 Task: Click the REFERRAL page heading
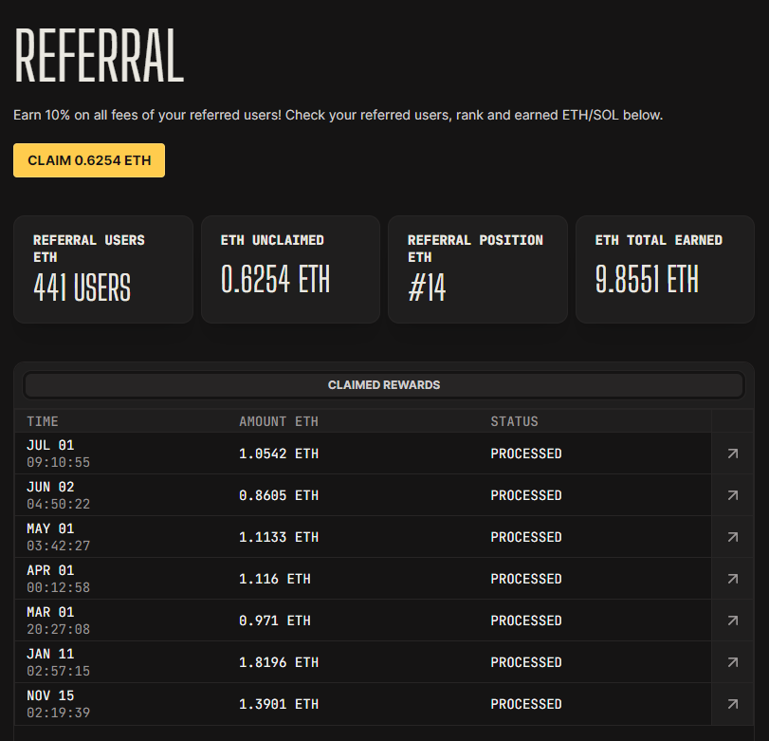click(x=99, y=55)
